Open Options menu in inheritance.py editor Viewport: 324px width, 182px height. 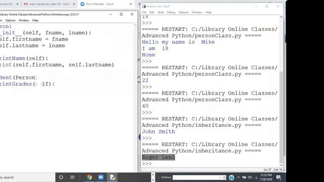click(10, 20)
